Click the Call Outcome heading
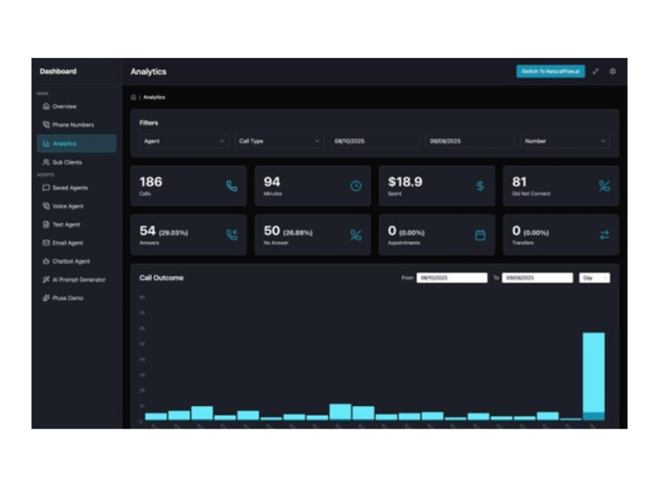The height and width of the screenshot is (495, 660). click(x=161, y=278)
